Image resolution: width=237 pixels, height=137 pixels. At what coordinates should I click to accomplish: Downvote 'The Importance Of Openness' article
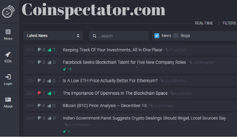pos(40,93)
